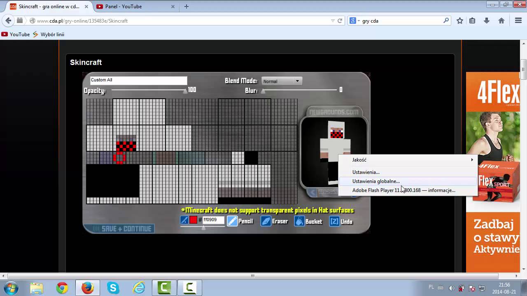Image resolution: width=527 pixels, height=296 pixels.
Task: Choose Ustawienia globalne... from context menu
Action: coord(408,181)
